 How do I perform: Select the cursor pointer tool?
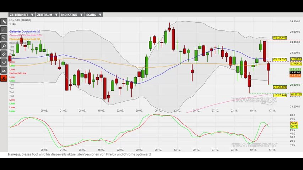pos(4,21)
